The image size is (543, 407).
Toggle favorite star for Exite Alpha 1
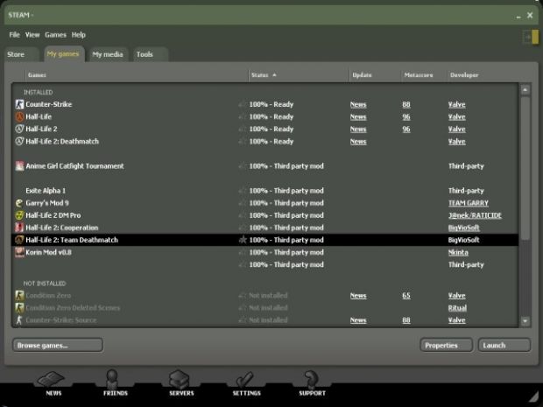tap(243, 190)
